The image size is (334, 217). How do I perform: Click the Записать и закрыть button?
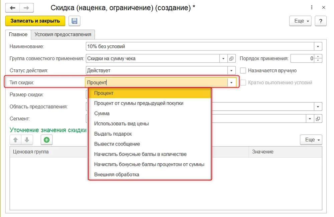35,21
